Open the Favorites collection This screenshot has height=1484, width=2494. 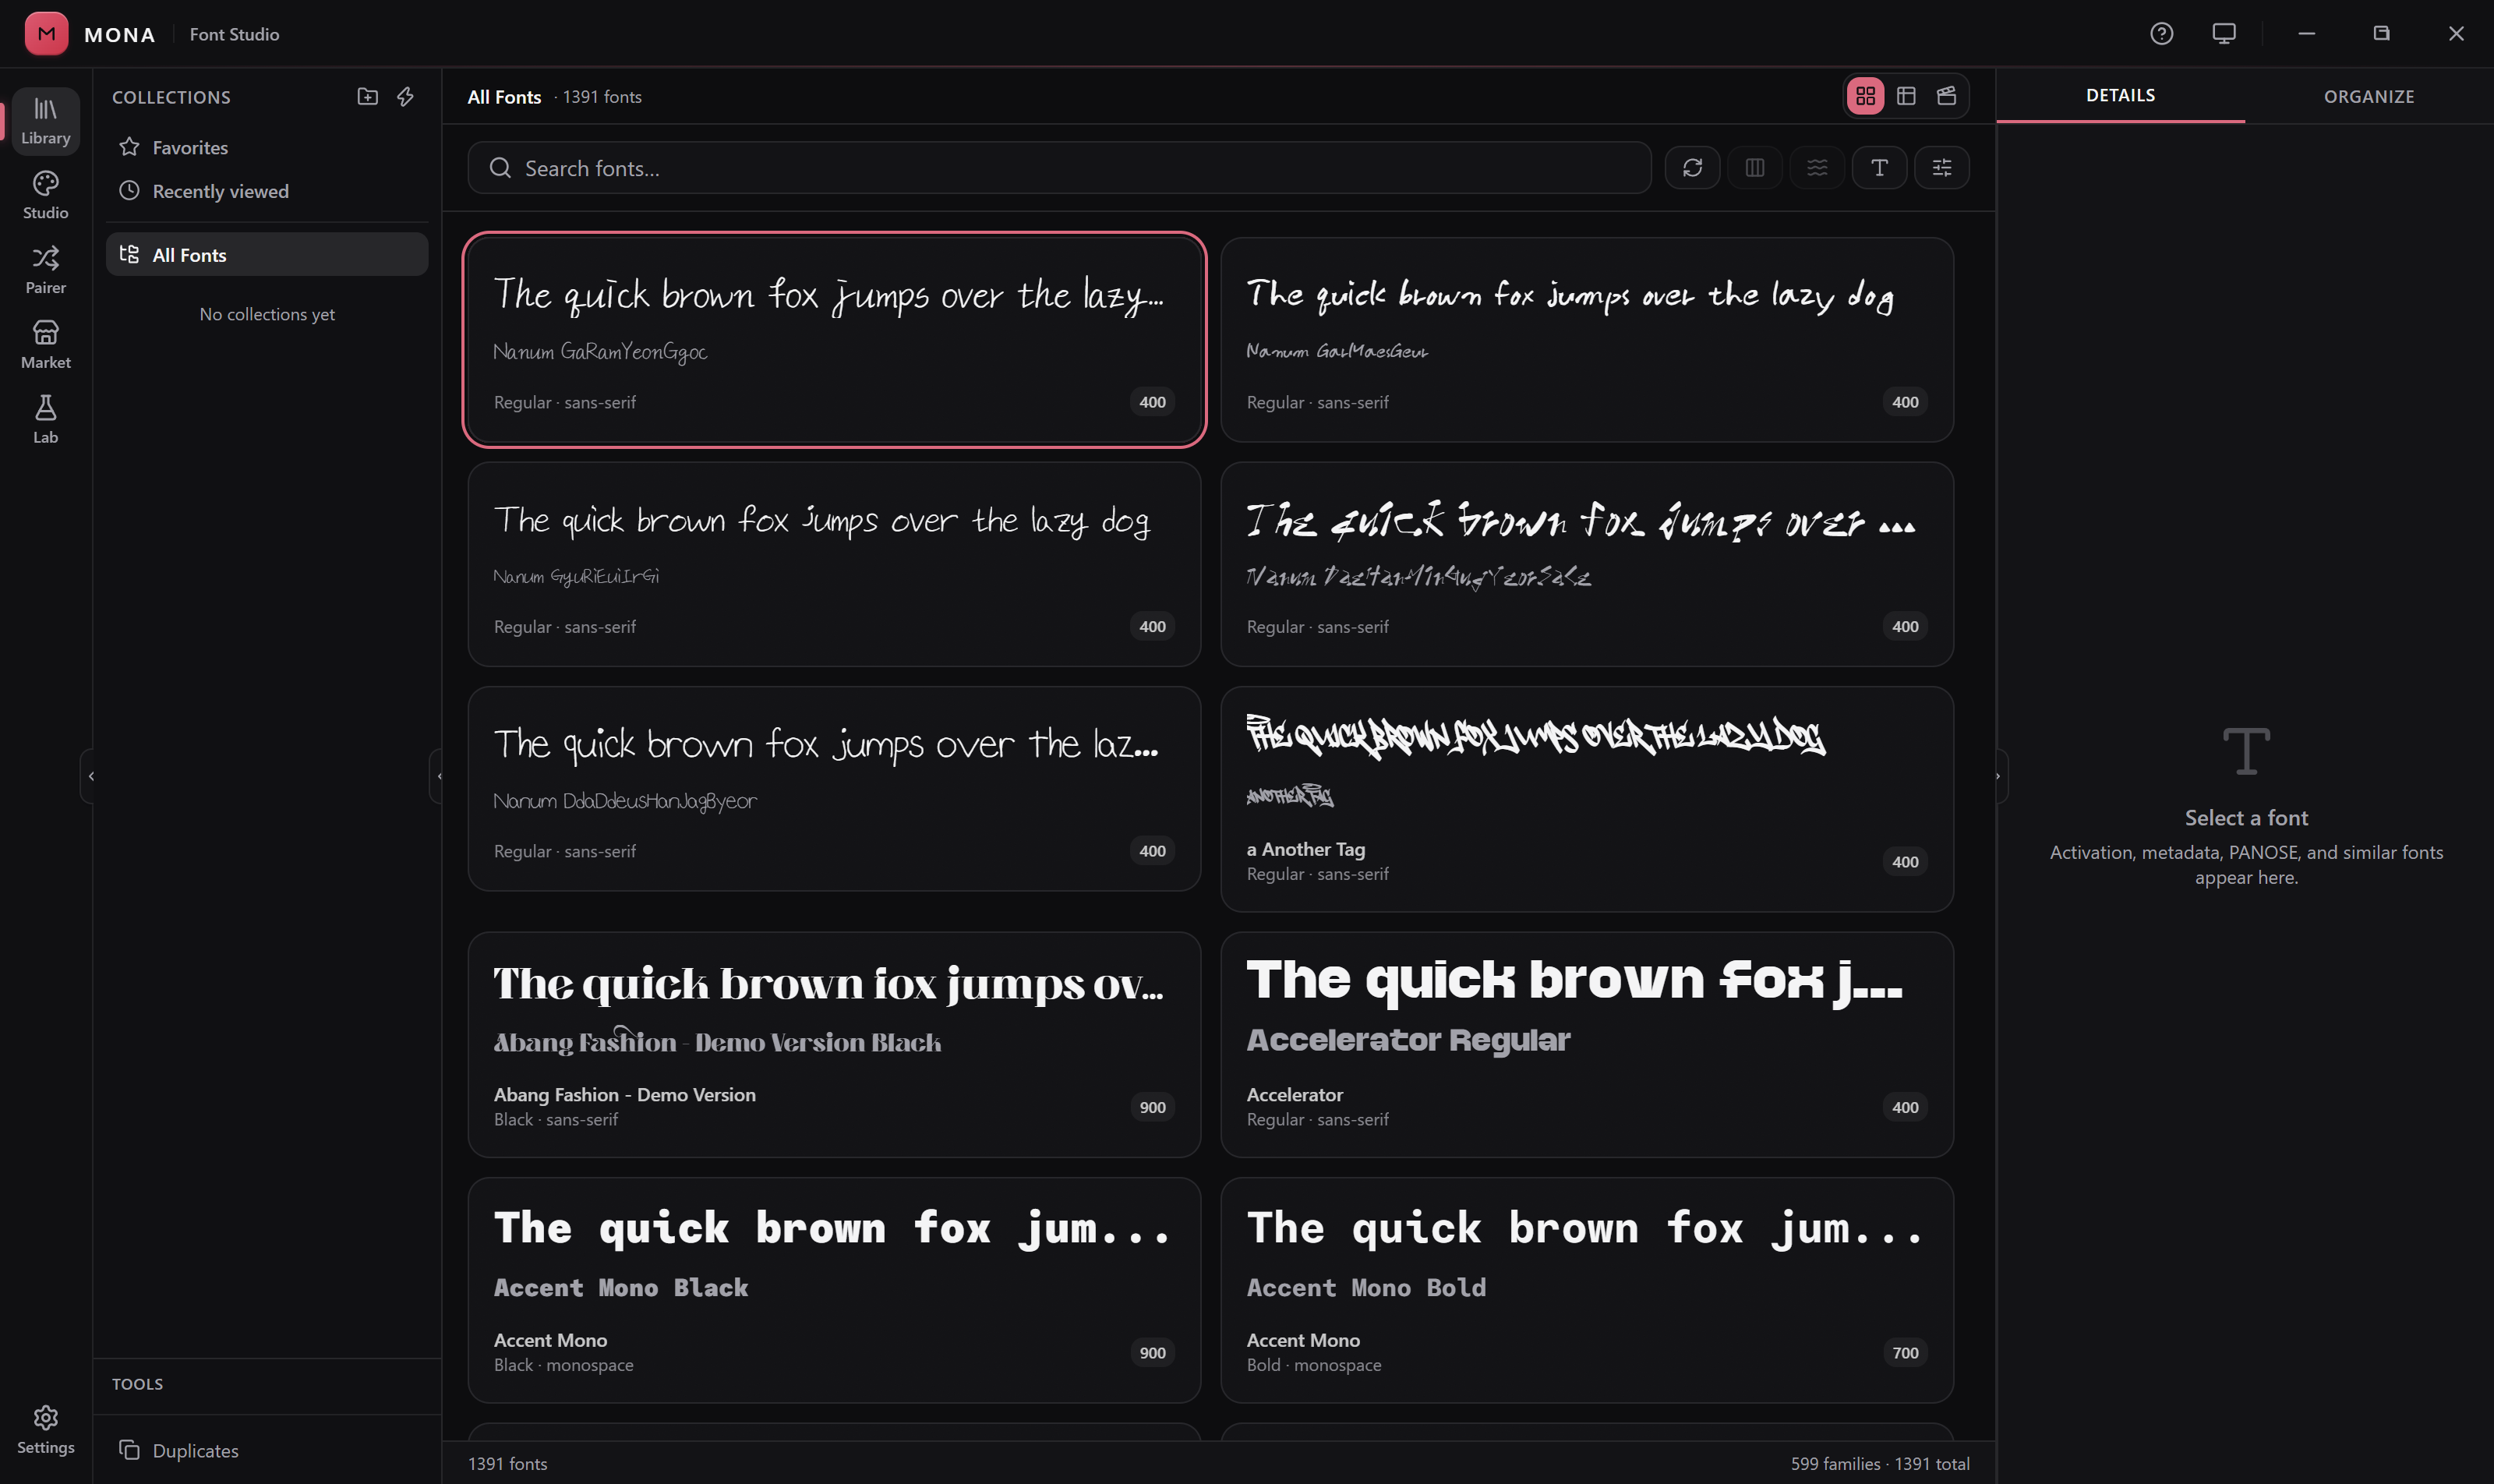coord(267,147)
